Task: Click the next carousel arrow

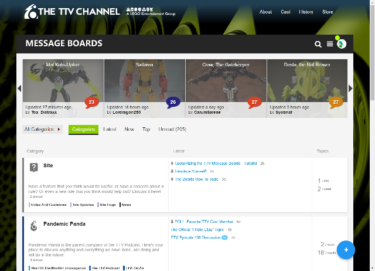Action: pos(350,89)
